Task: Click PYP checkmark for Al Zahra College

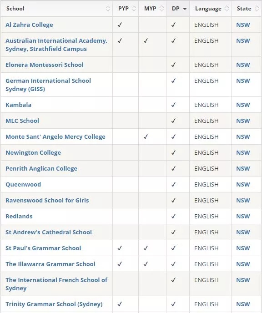Action: pos(120,25)
